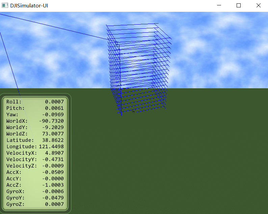Click the WorldY coordinate row
This screenshot has height=214, width=268.
click(x=35, y=127)
